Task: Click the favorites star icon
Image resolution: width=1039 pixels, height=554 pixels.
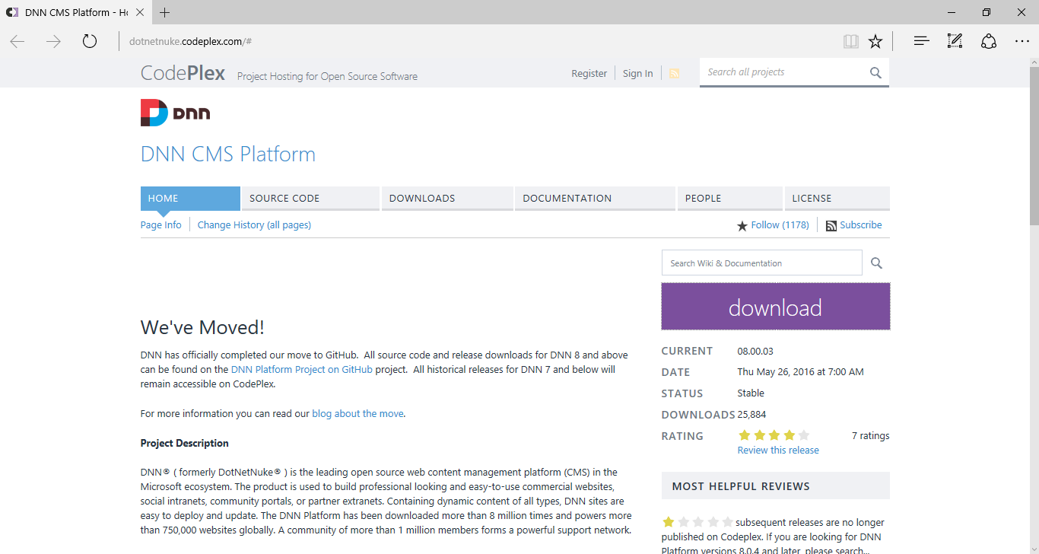Action: [x=875, y=41]
